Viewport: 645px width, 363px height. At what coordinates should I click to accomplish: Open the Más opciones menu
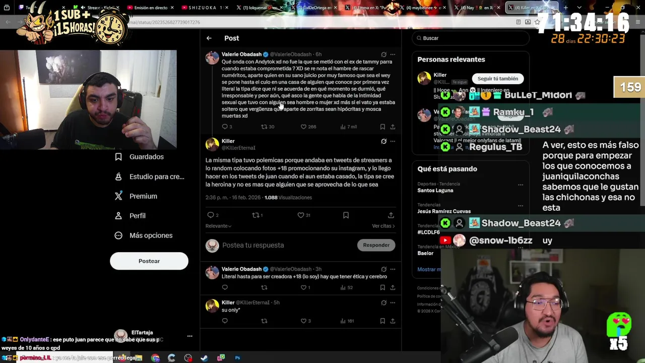click(x=144, y=235)
